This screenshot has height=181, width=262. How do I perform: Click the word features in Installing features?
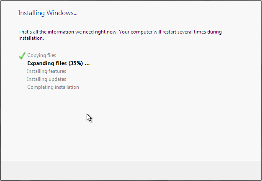(57, 71)
